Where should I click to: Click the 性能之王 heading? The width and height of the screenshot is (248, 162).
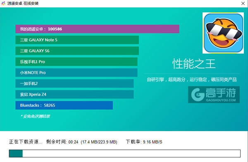click(x=194, y=64)
